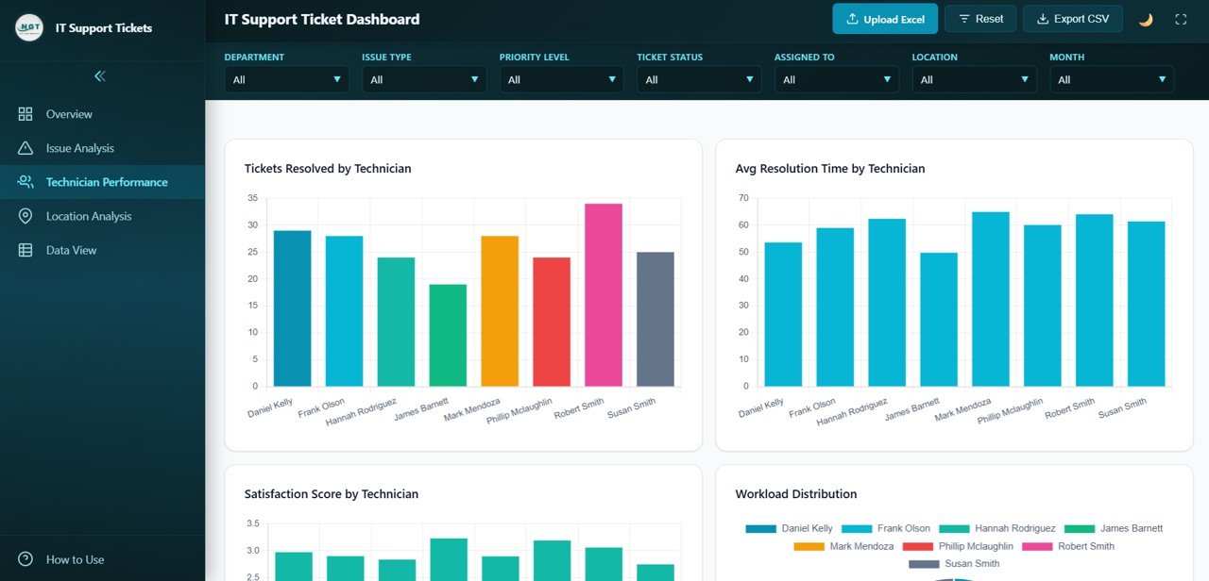This screenshot has width=1209, height=581.
Task: Open the Month filter dropdown
Action: [1111, 80]
